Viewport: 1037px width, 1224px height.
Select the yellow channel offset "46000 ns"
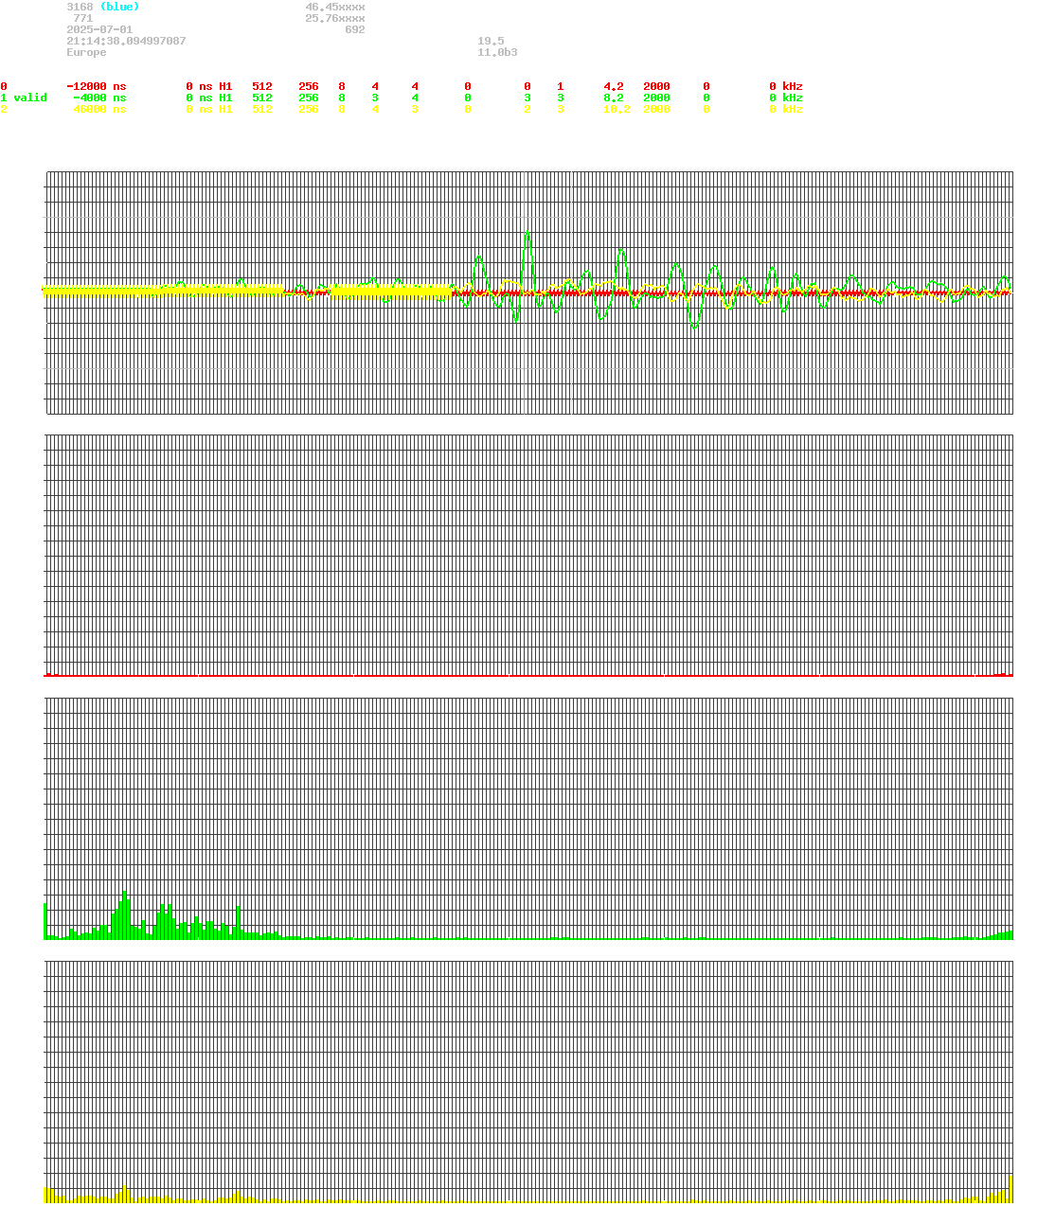99,110
